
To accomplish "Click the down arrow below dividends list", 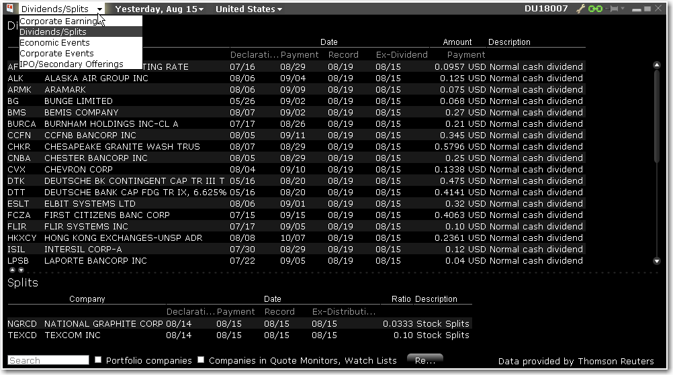I will (x=21, y=270).
